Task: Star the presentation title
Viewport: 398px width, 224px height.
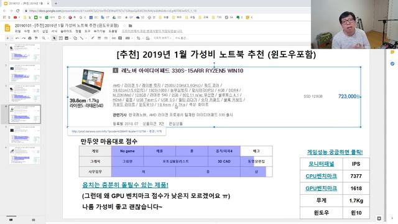Action: point(124,26)
